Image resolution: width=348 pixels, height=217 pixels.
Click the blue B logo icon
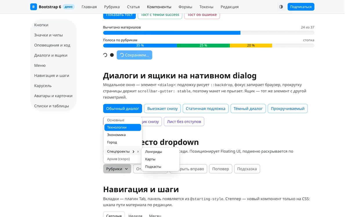34,7
